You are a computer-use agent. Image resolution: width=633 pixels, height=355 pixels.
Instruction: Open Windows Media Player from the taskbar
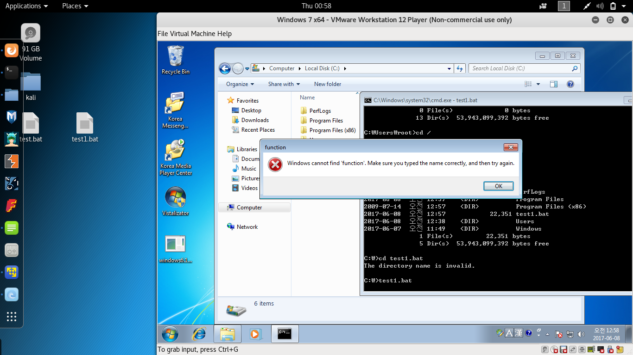[x=257, y=333]
